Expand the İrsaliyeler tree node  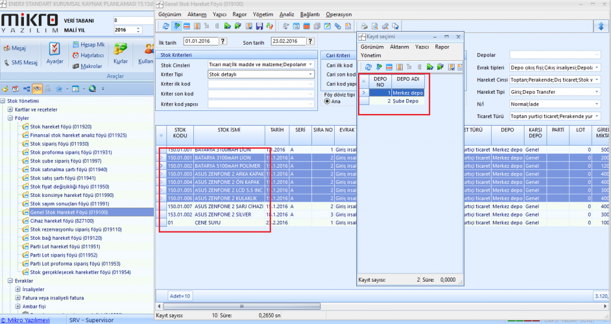18,289
